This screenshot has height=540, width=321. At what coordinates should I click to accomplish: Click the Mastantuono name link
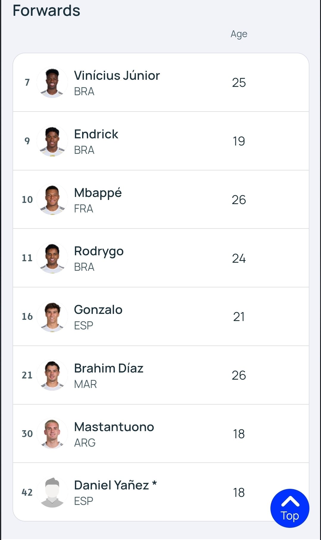[114, 427]
